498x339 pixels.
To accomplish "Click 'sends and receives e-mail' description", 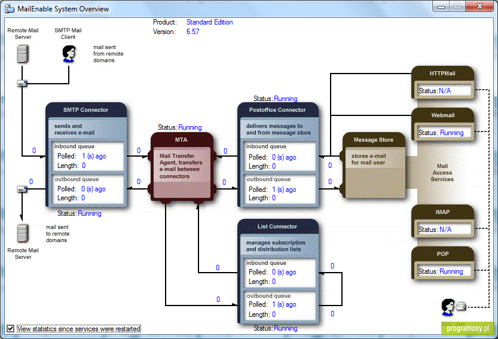I will tap(74, 129).
